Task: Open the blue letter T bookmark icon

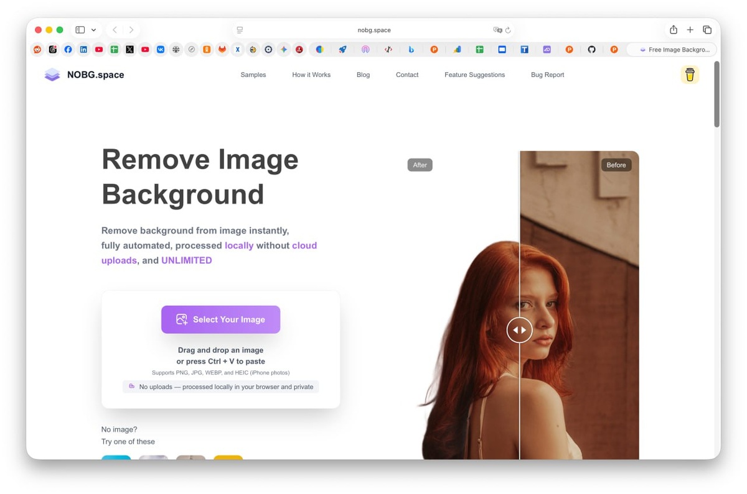Action: tap(525, 49)
